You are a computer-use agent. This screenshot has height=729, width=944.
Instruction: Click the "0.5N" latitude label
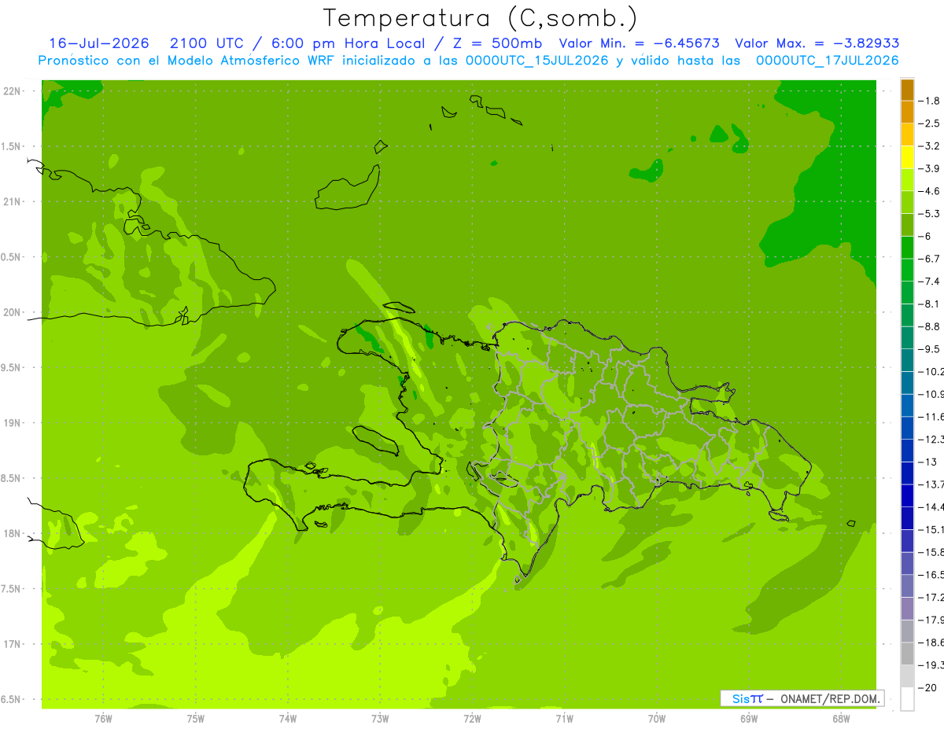click(x=11, y=257)
